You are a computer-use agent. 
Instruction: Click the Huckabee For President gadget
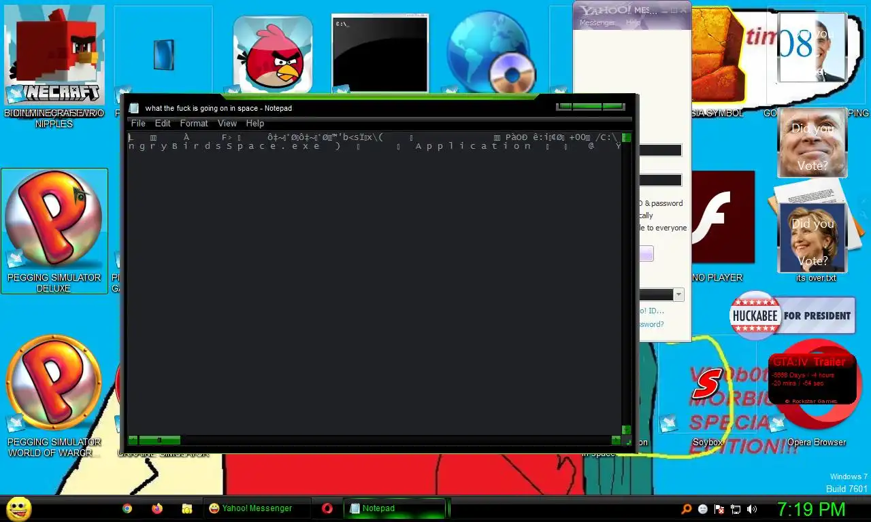pos(792,315)
